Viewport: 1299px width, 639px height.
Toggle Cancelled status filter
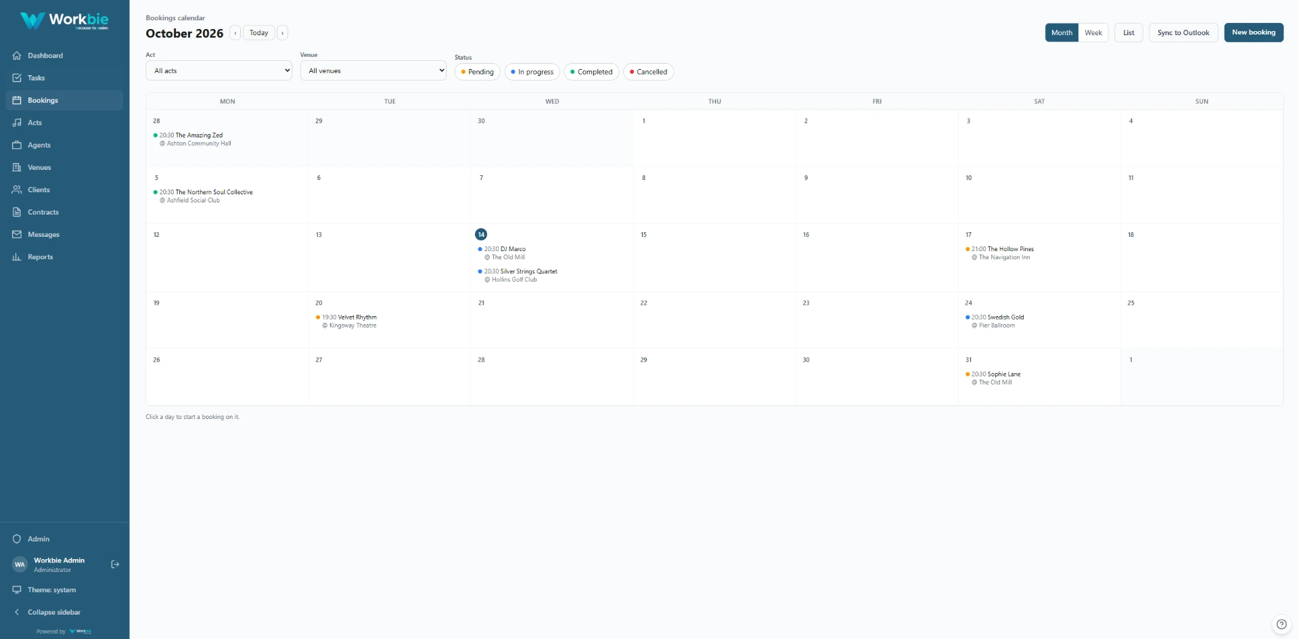649,72
